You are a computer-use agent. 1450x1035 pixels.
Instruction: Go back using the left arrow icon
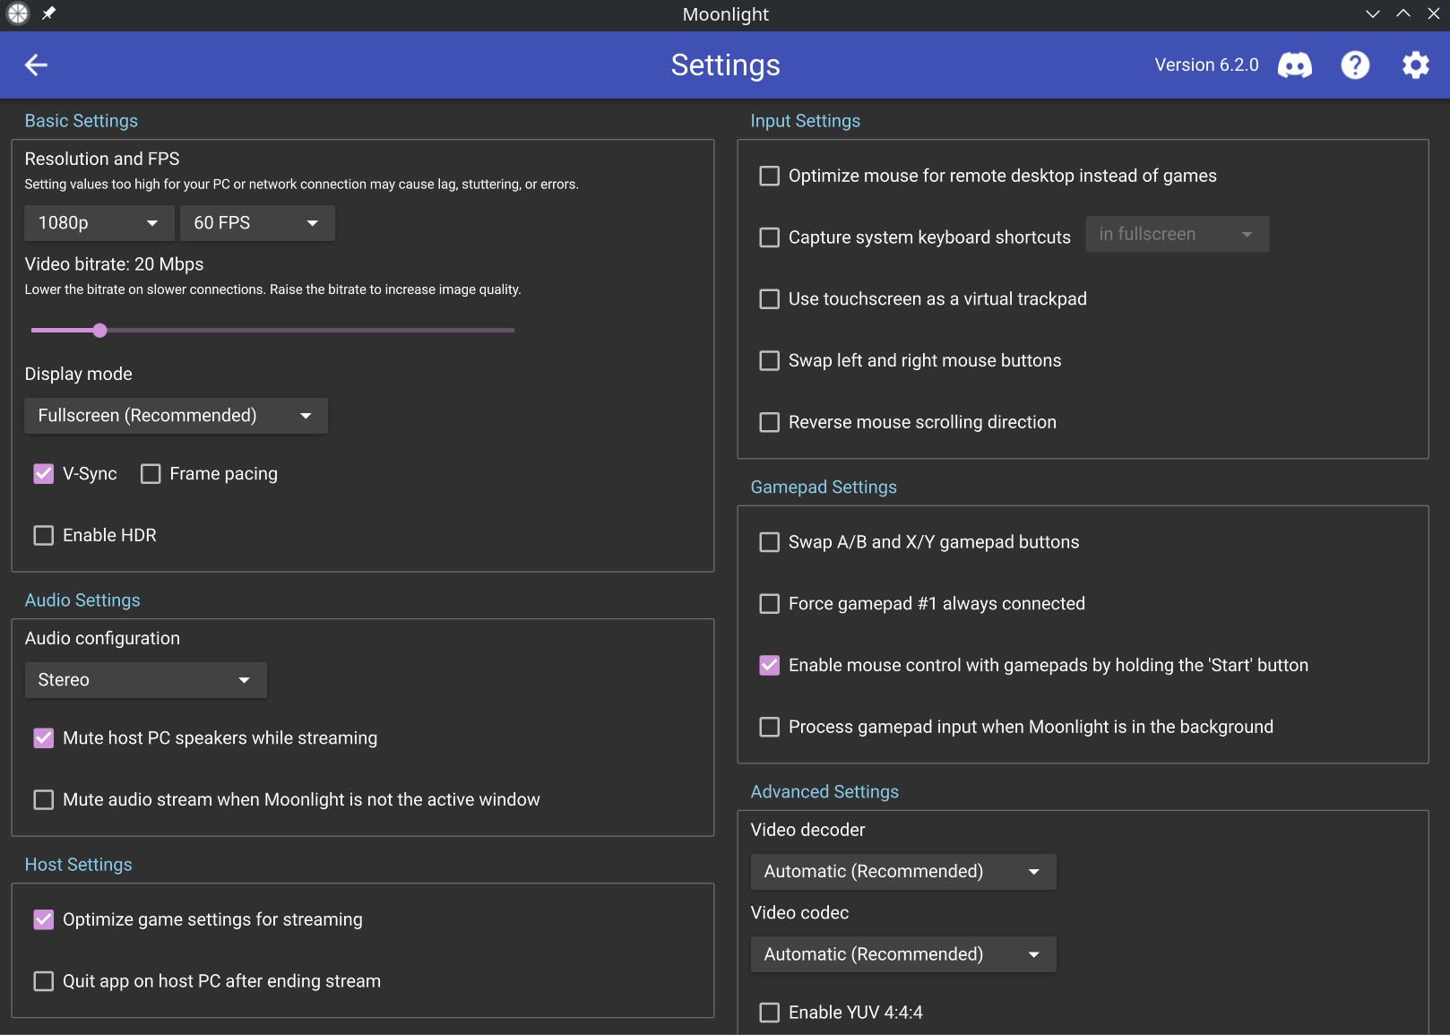click(x=36, y=65)
